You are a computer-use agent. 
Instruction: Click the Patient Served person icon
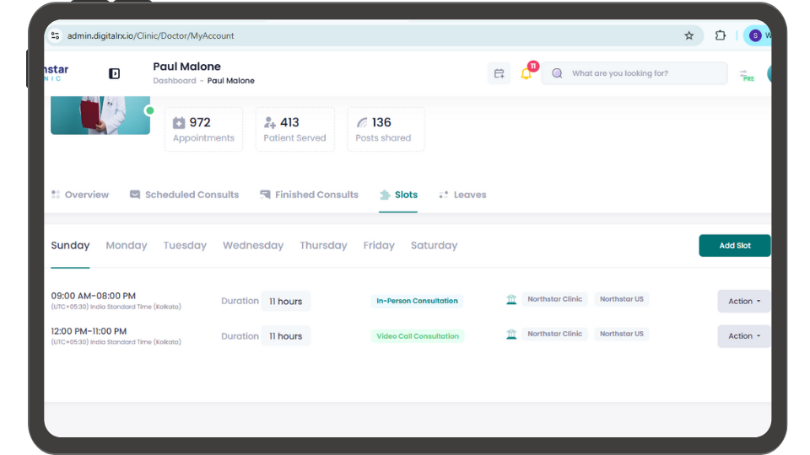(270, 123)
